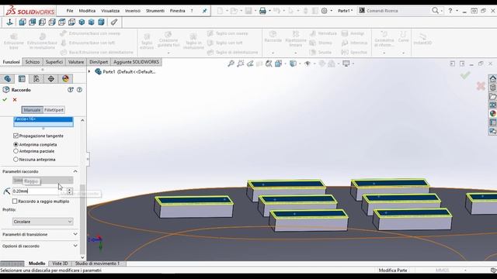Switch to Back view in view toolbar

coord(33,22)
